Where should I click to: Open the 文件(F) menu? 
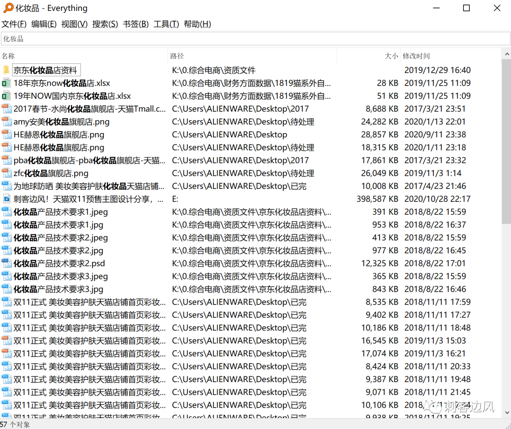(x=14, y=24)
